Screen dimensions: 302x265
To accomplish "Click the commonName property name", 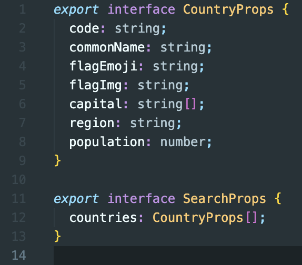I will click(107, 47).
